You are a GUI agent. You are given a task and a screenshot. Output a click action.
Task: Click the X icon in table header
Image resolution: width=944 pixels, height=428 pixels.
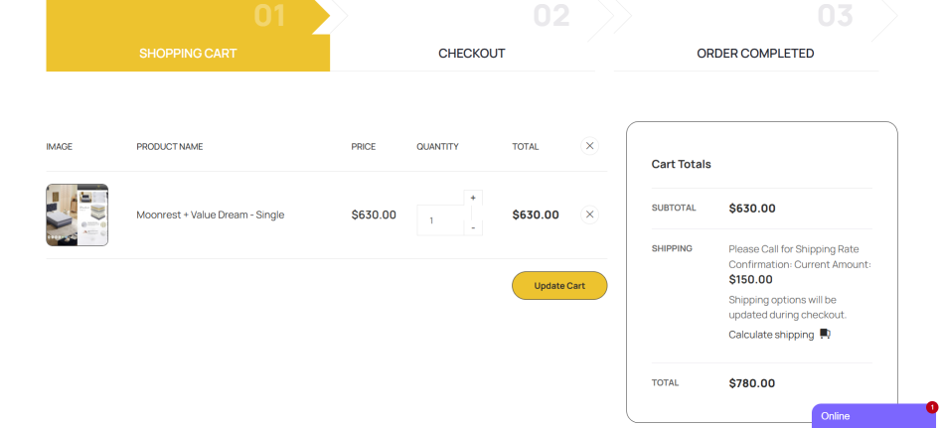[x=589, y=146]
